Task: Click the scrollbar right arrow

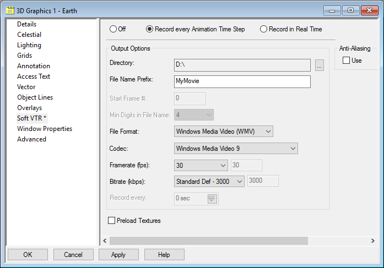Action: [373, 240]
